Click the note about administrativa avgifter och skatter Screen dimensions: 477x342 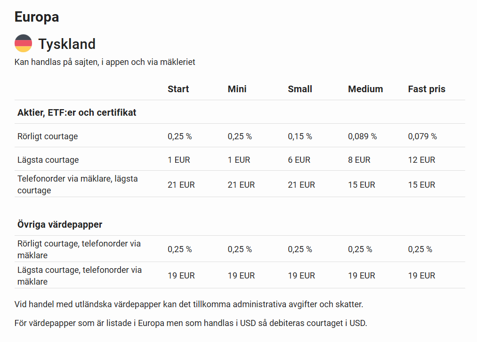click(189, 304)
